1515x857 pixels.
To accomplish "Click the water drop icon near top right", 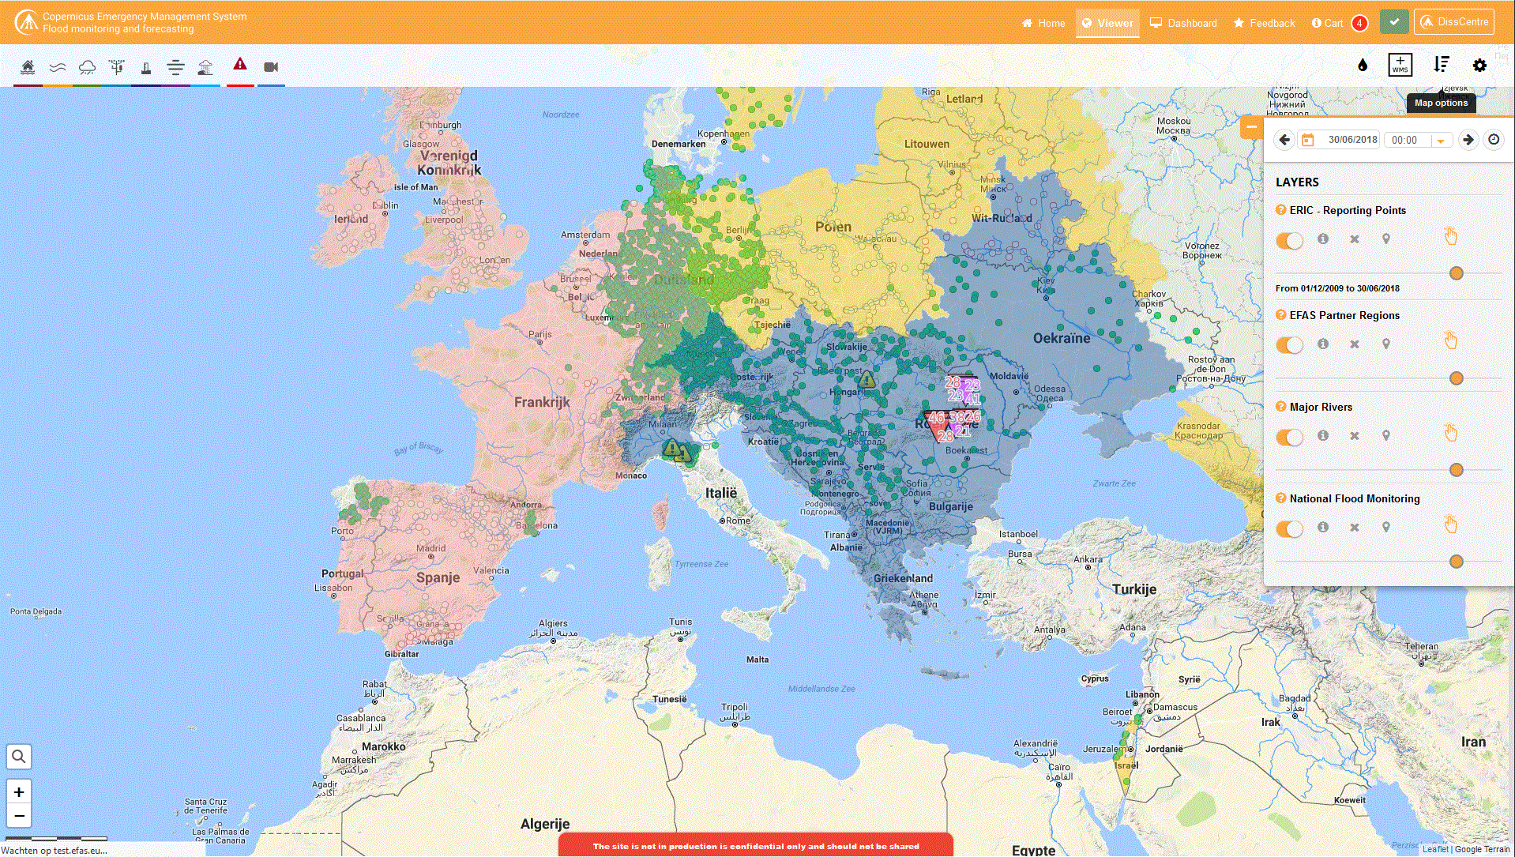I will [1363, 65].
